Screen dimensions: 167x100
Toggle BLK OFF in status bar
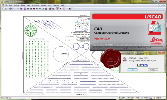click(122, 98)
